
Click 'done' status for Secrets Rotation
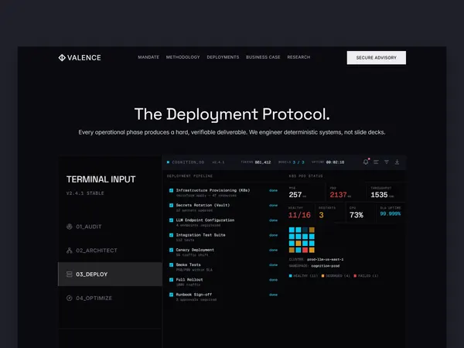(274, 205)
